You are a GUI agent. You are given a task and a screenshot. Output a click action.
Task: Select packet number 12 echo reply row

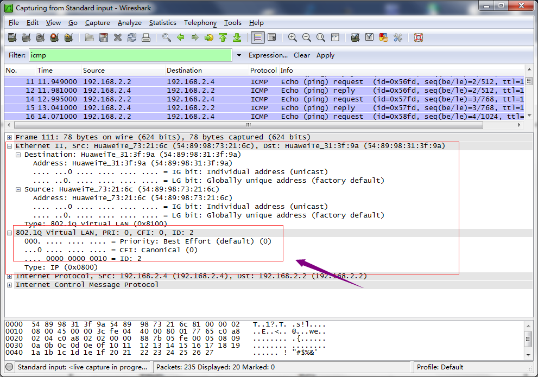[264, 91]
